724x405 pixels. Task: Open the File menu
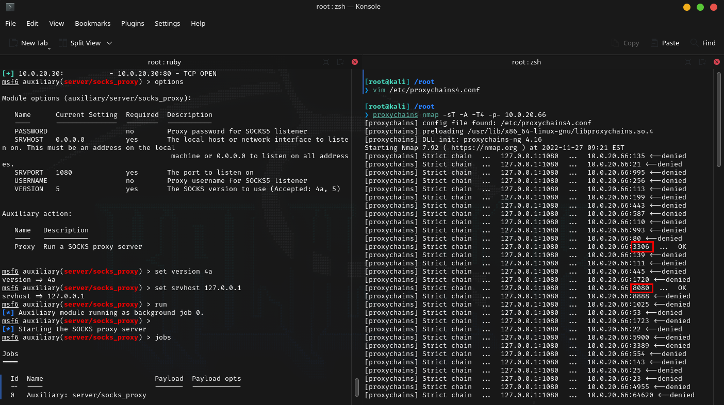point(10,24)
